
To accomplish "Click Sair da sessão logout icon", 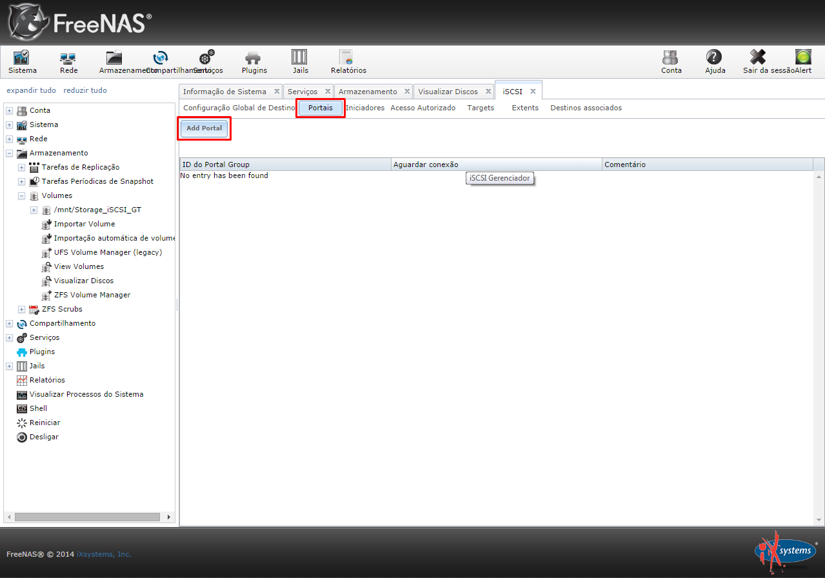I will point(758,58).
